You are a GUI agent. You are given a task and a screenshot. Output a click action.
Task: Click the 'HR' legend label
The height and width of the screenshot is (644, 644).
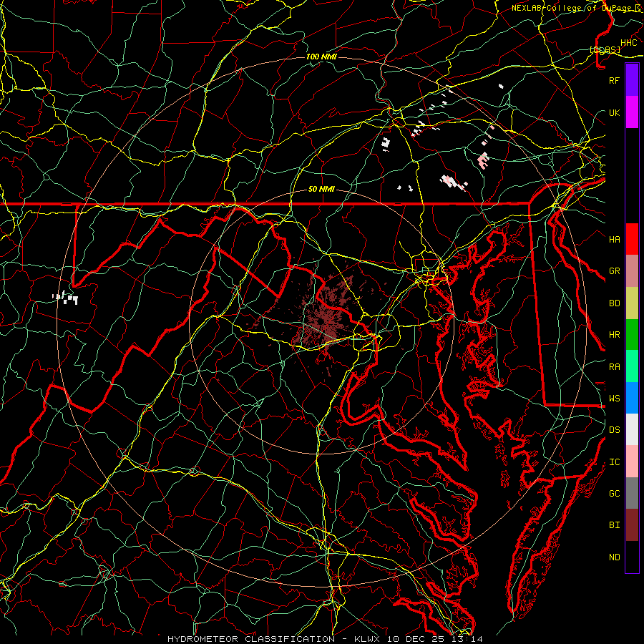614,335
